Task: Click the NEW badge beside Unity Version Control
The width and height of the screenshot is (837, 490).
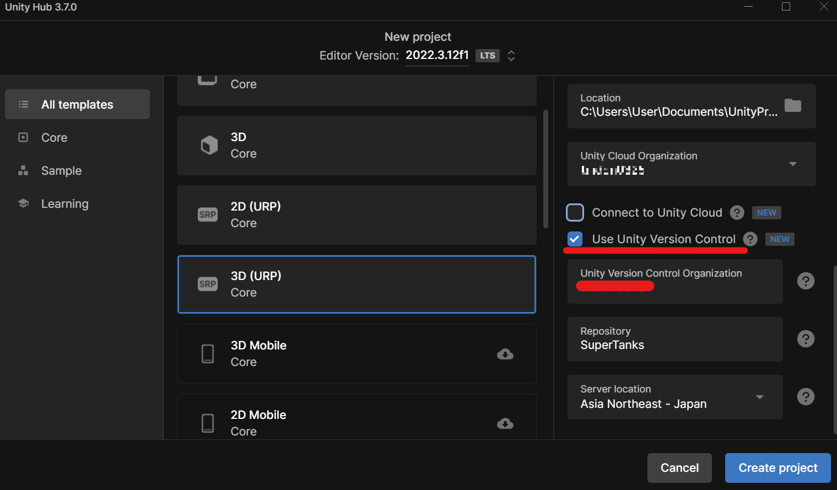Action: (780, 239)
